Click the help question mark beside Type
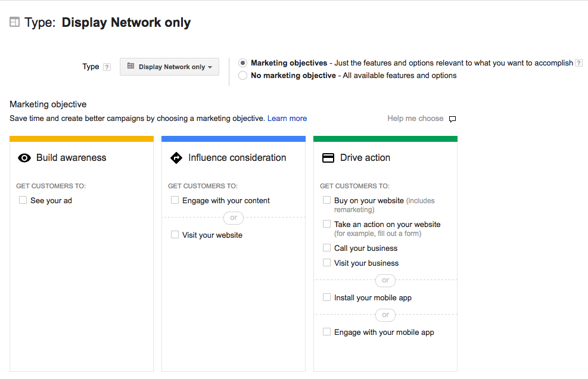Screen dimensions: 588x379 (107, 67)
